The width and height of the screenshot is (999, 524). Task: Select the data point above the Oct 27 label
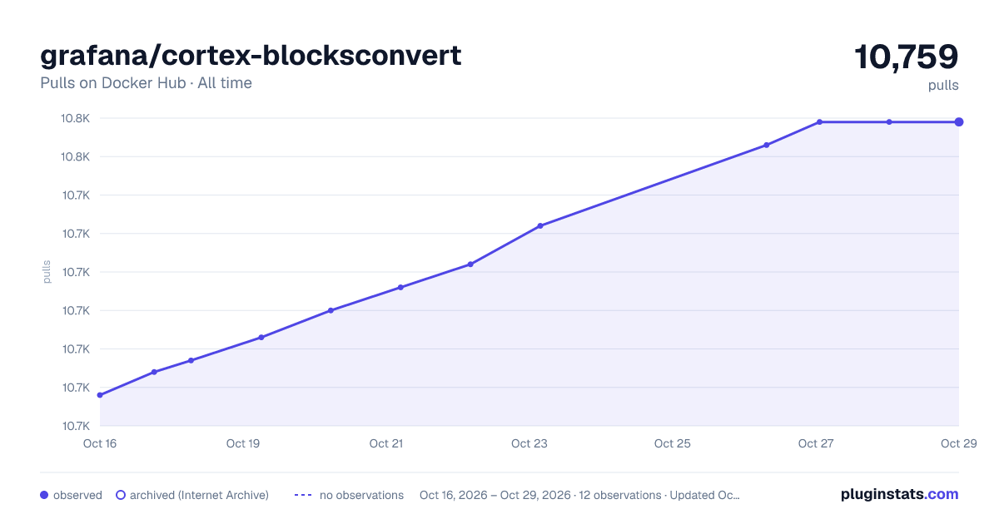(x=820, y=122)
